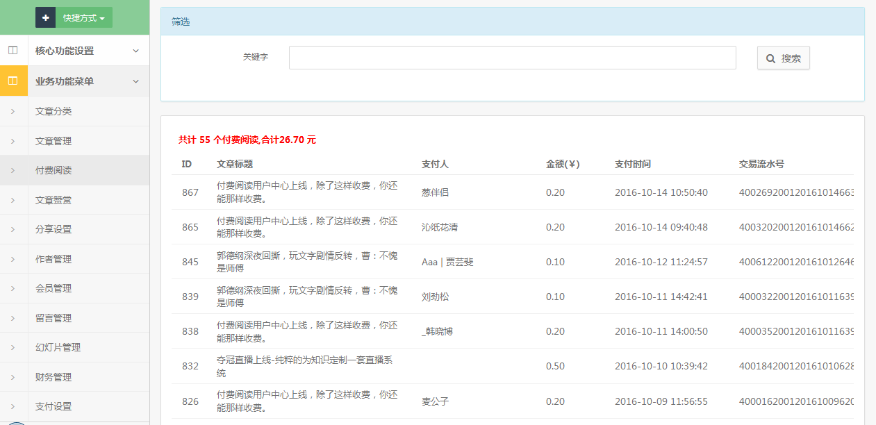Click the 搜索 button
The image size is (876, 425).
784,58
